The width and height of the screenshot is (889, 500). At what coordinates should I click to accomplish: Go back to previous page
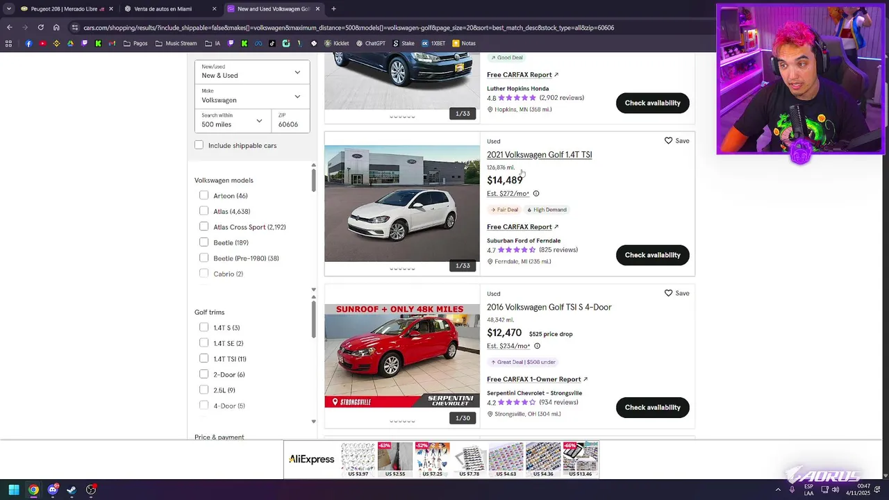(x=9, y=28)
